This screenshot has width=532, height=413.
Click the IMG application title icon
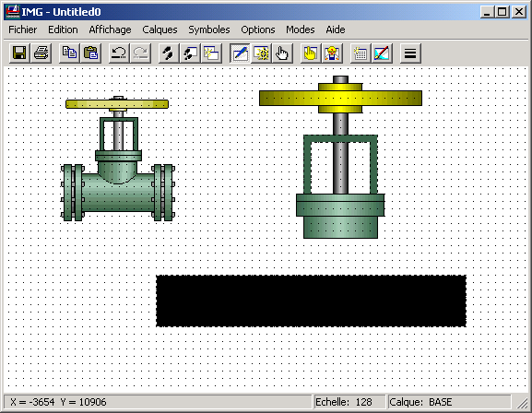tap(13, 12)
